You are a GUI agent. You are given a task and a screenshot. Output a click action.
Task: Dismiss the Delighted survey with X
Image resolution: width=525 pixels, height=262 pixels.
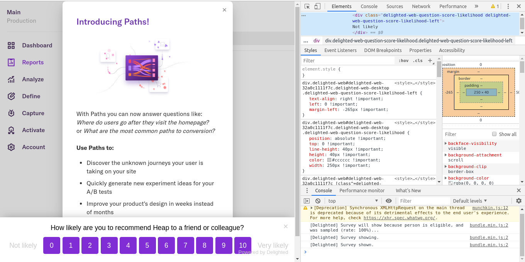pyautogui.click(x=286, y=227)
